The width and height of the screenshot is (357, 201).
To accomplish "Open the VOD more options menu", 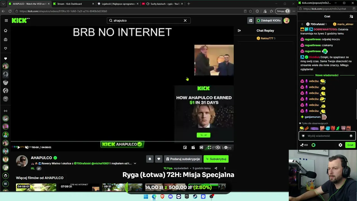I will coord(225,168).
